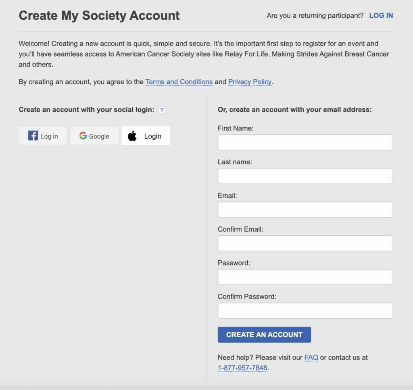The height and width of the screenshot is (390, 413).
Task: Click the 'Confirm Password:' label text
Action: tap(247, 297)
